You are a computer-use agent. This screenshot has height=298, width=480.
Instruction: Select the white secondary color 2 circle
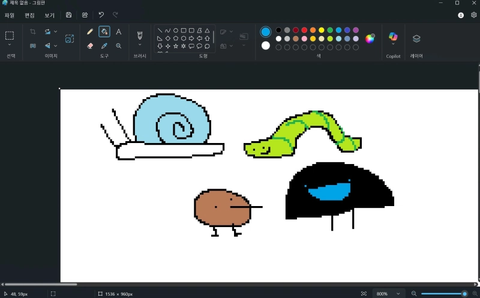click(266, 46)
